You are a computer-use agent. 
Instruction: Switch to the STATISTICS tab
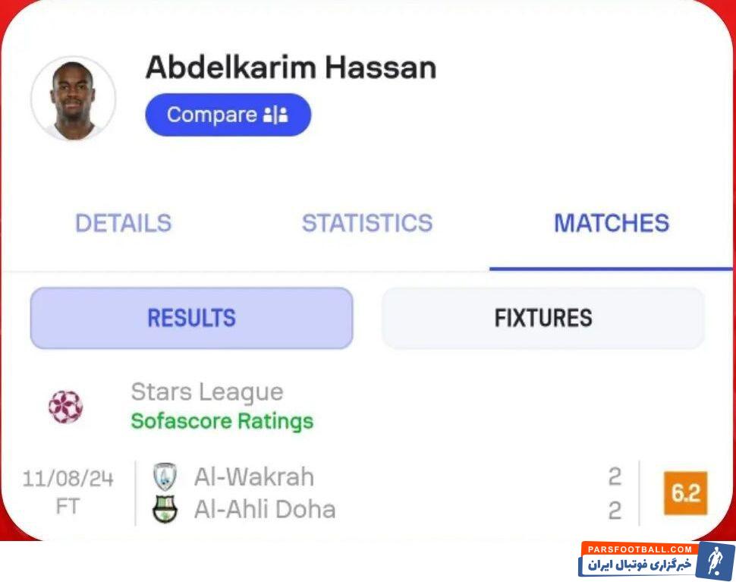pos(366,223)
